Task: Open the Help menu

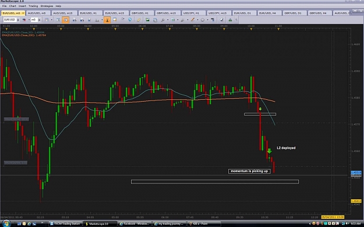Action: pyautogui.click(x=58, y=6)
